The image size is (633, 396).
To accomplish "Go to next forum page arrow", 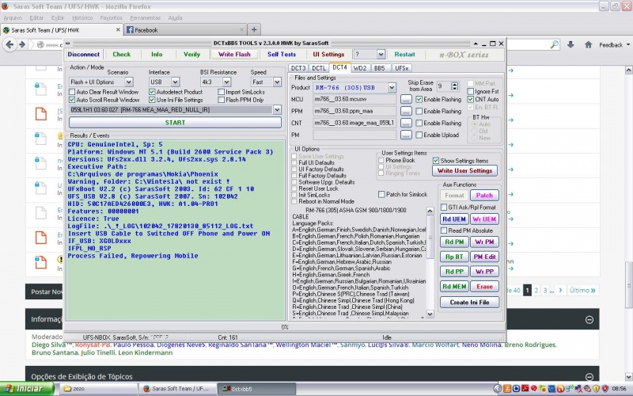I will pos(560,290).
